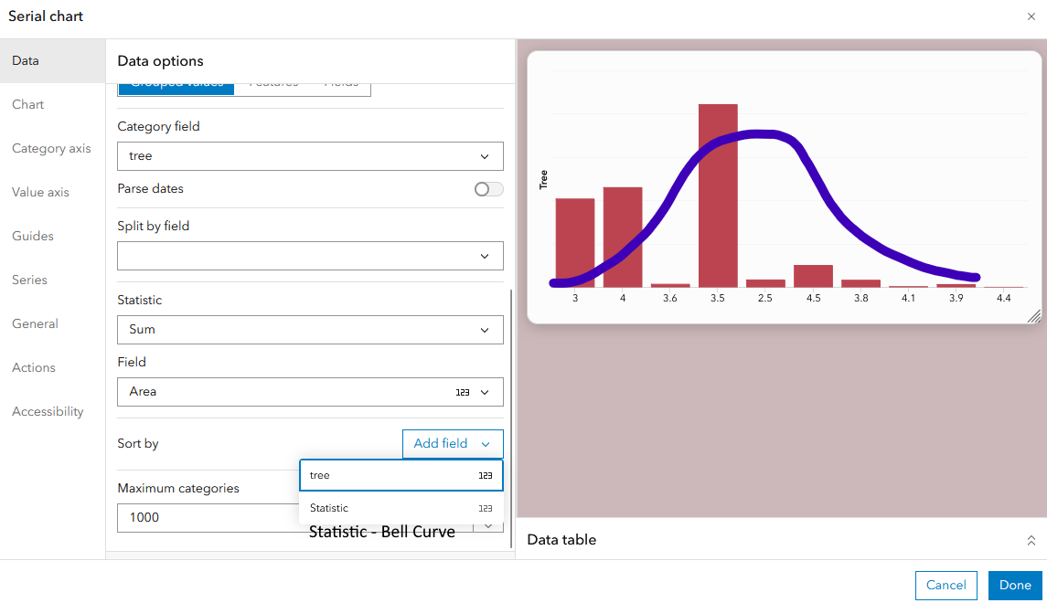Open the Accessibility settings
The height and width of the screenshot is (603, 1047).
48,411
